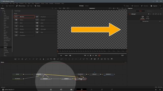
Task: Open Nodes panel options menu
Action: click(126, 62)
